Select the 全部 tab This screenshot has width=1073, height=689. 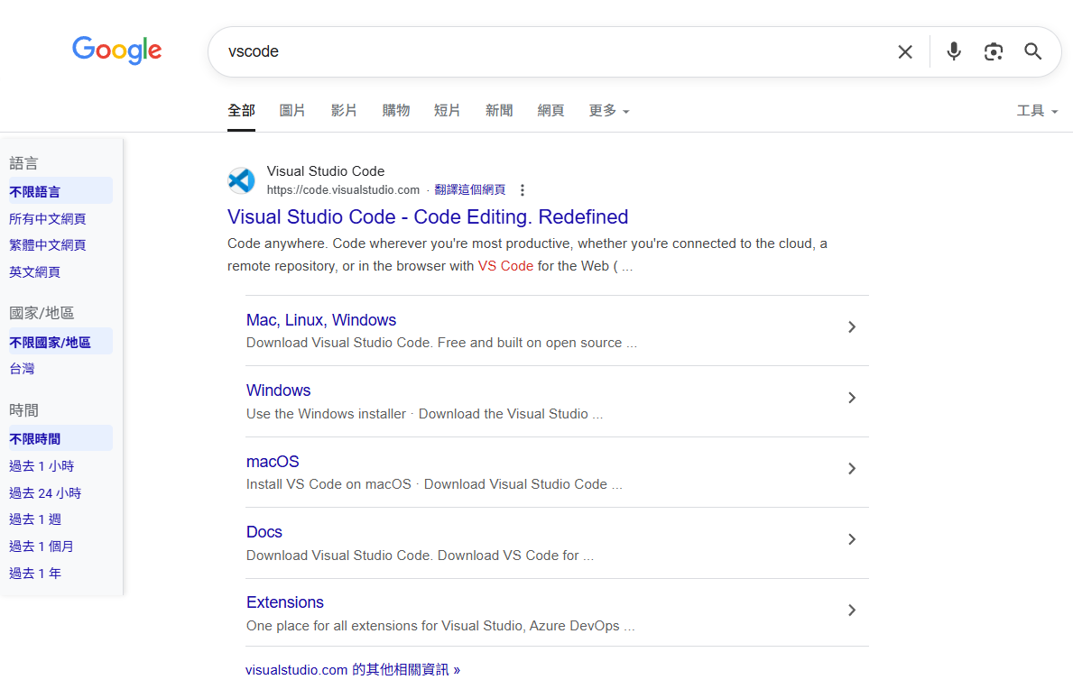(x=242, y=111)
